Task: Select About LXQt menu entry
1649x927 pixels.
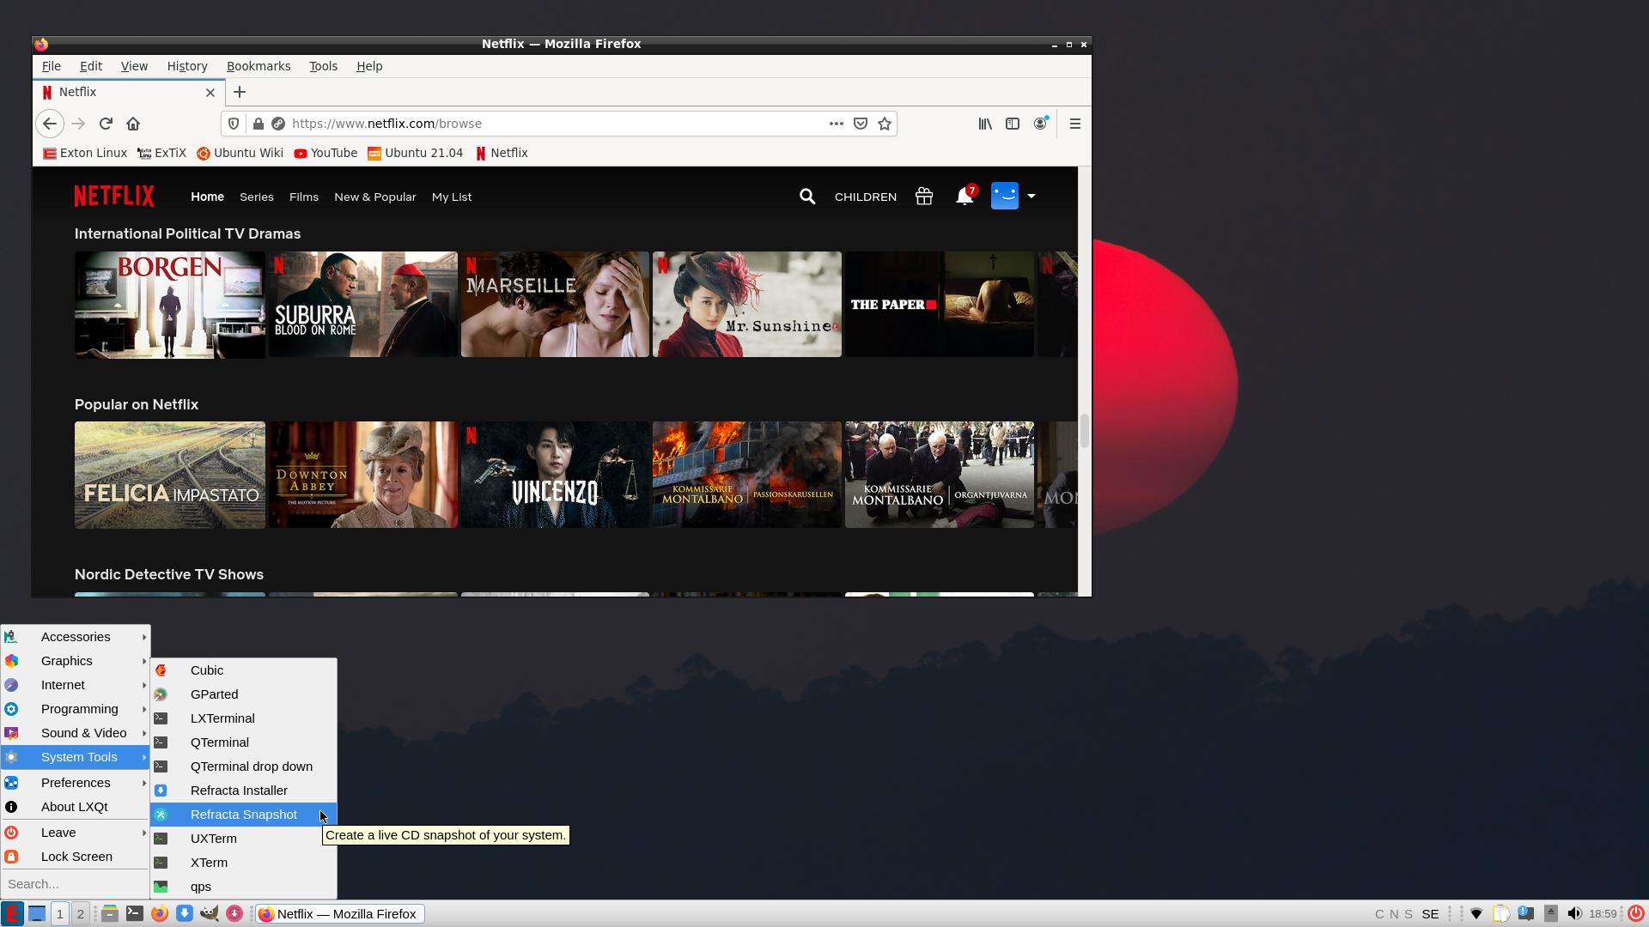Action: coord(76,807)
